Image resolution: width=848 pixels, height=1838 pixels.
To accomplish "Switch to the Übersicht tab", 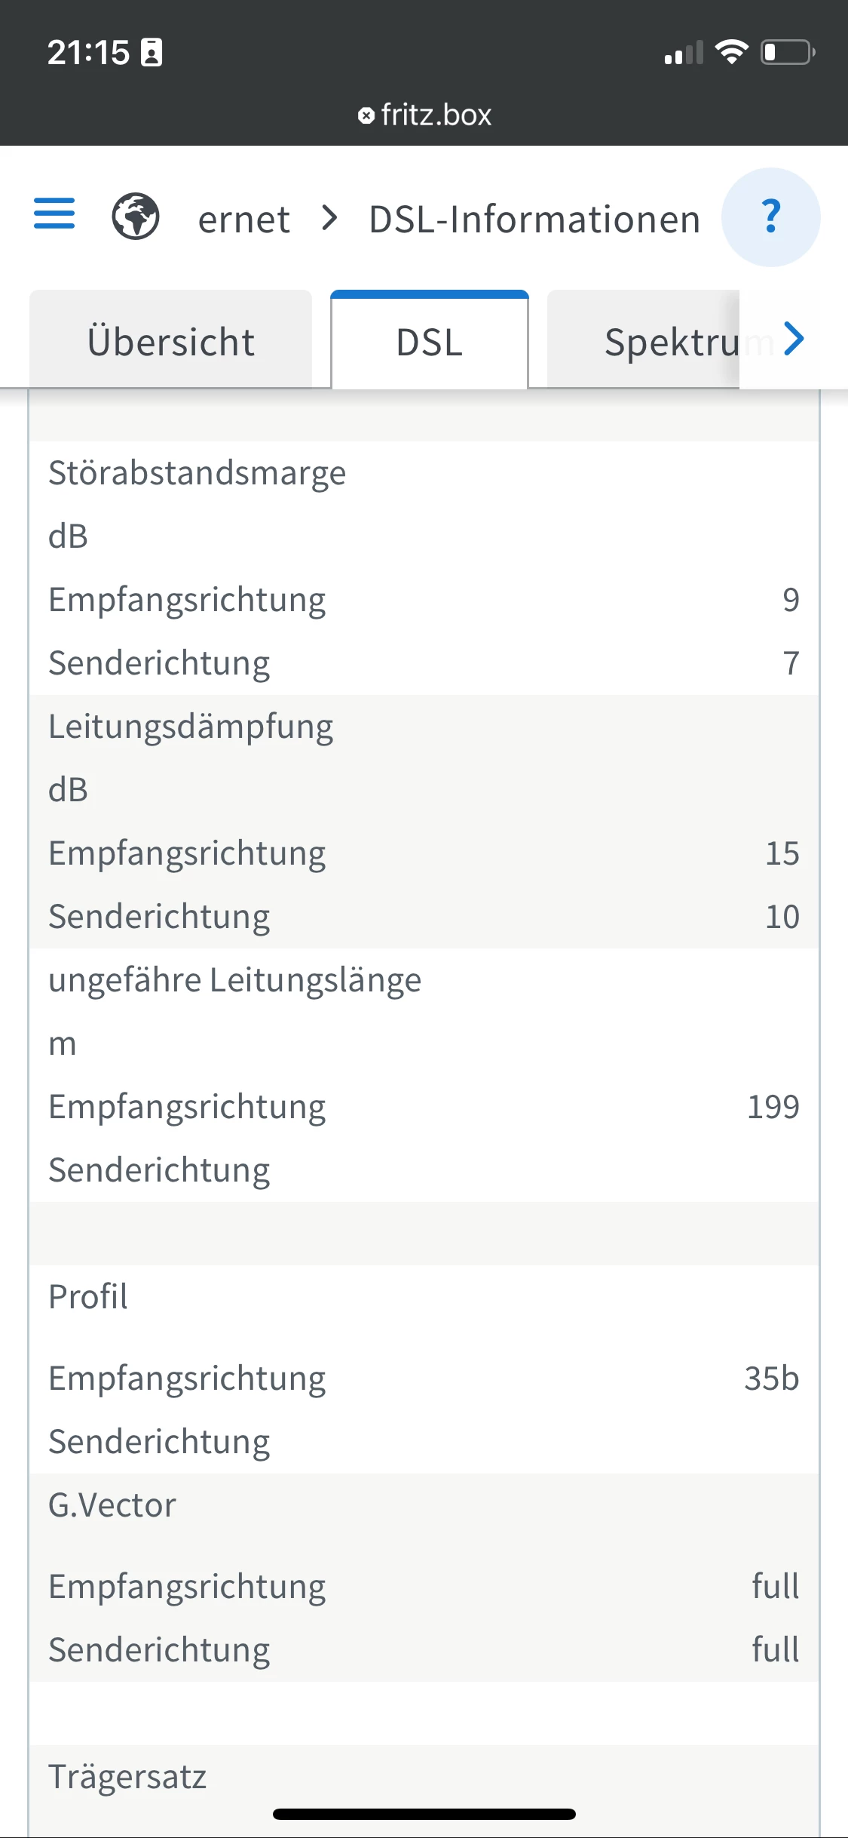I will tap(171, 342).
